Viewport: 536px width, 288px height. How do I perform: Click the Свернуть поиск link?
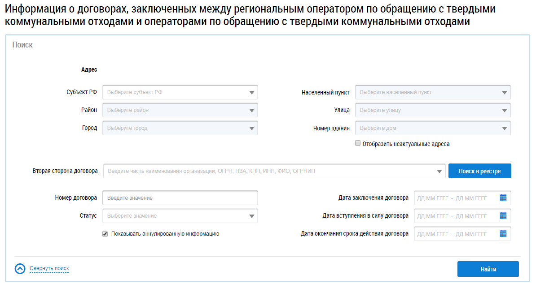point(49,268)
